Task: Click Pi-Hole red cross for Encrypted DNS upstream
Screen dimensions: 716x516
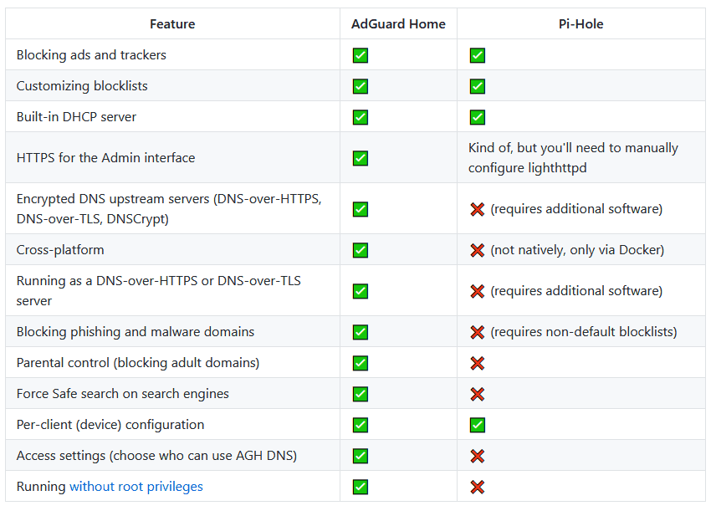Action: click(x=477, y=210)
